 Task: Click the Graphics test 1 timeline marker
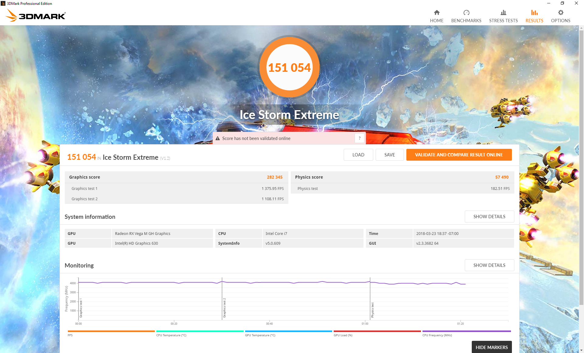click(x=81, y=308)
